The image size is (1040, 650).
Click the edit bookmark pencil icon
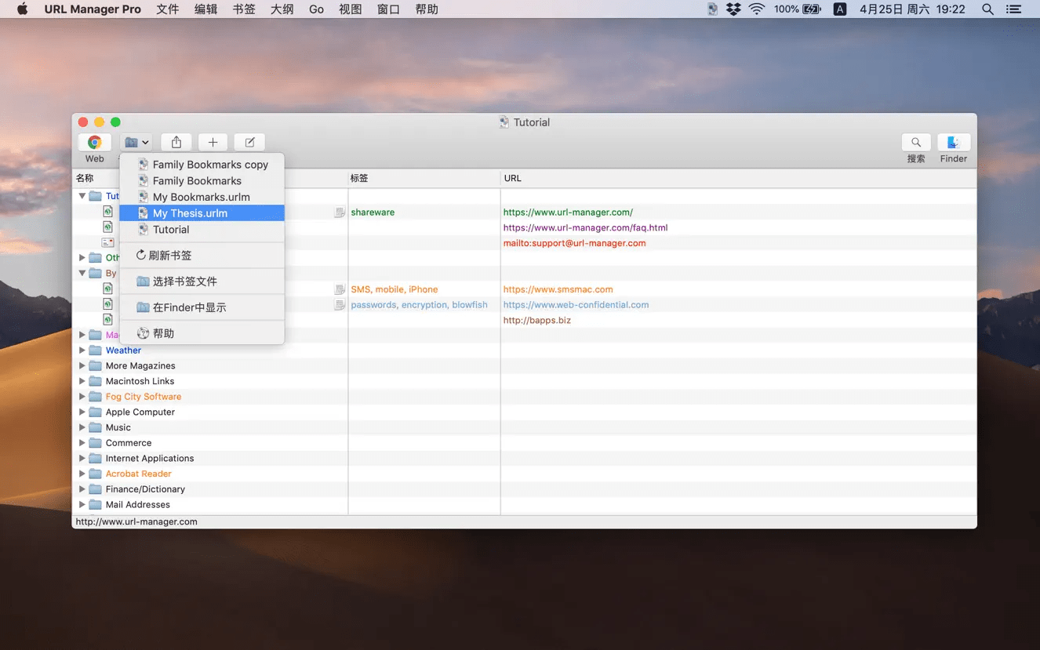click(x=249, y=143)
